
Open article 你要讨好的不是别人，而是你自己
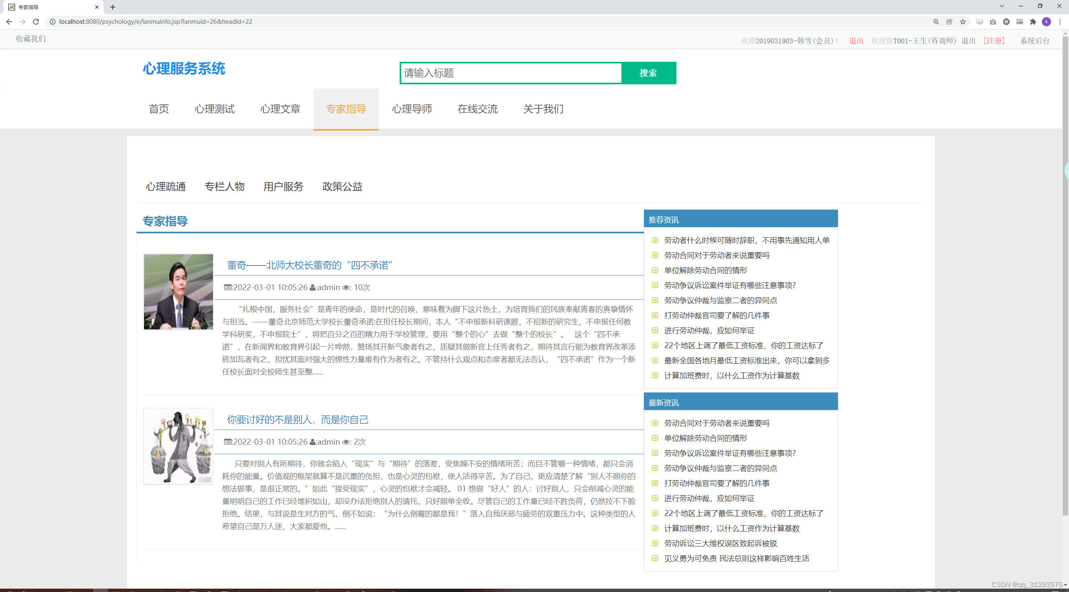pyautogui.click(x=298, y=420)
